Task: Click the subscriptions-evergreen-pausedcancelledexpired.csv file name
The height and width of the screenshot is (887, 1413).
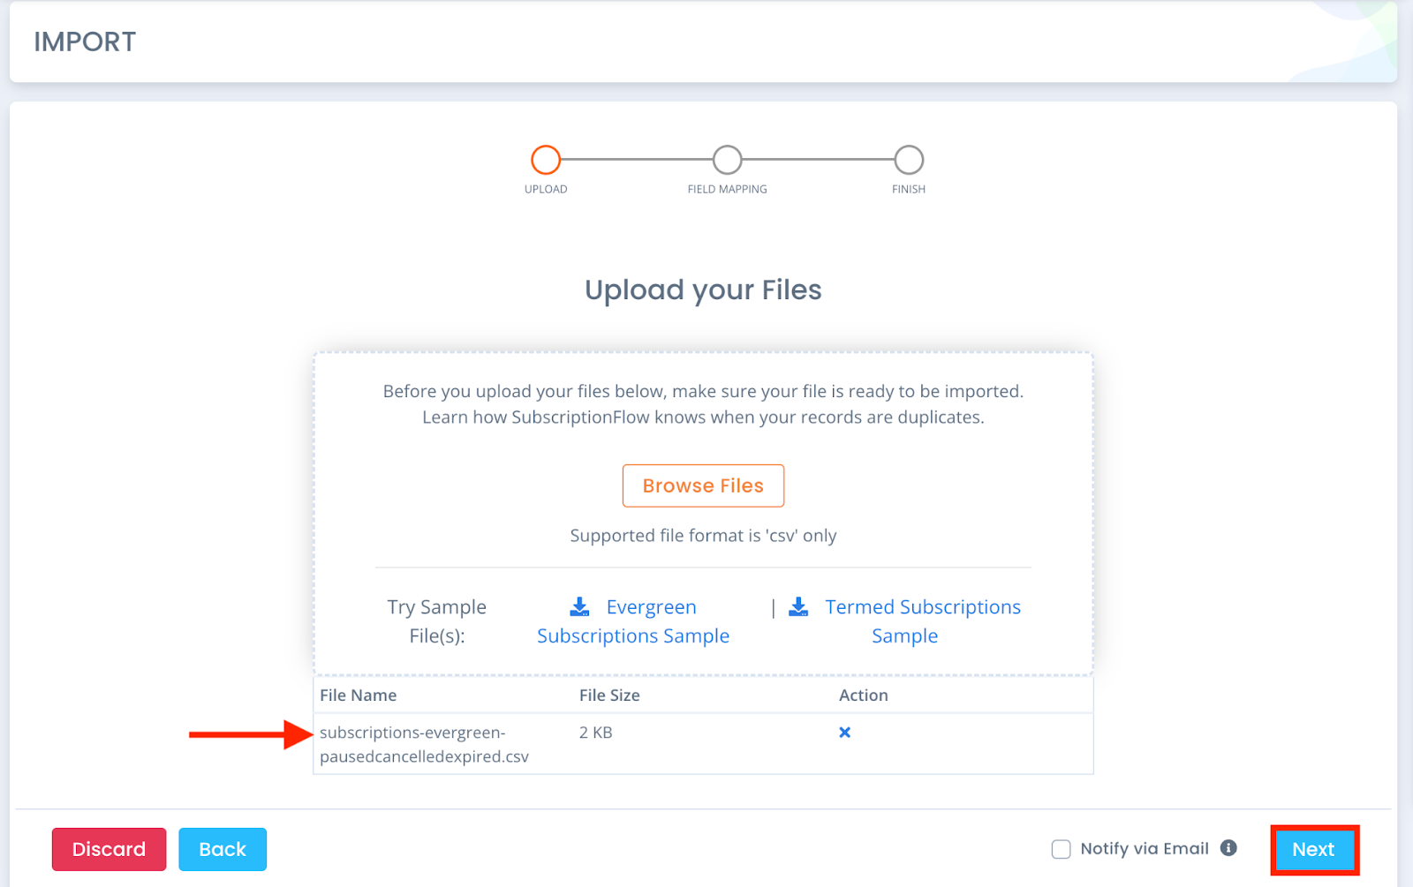Action: tap(425, 744)
